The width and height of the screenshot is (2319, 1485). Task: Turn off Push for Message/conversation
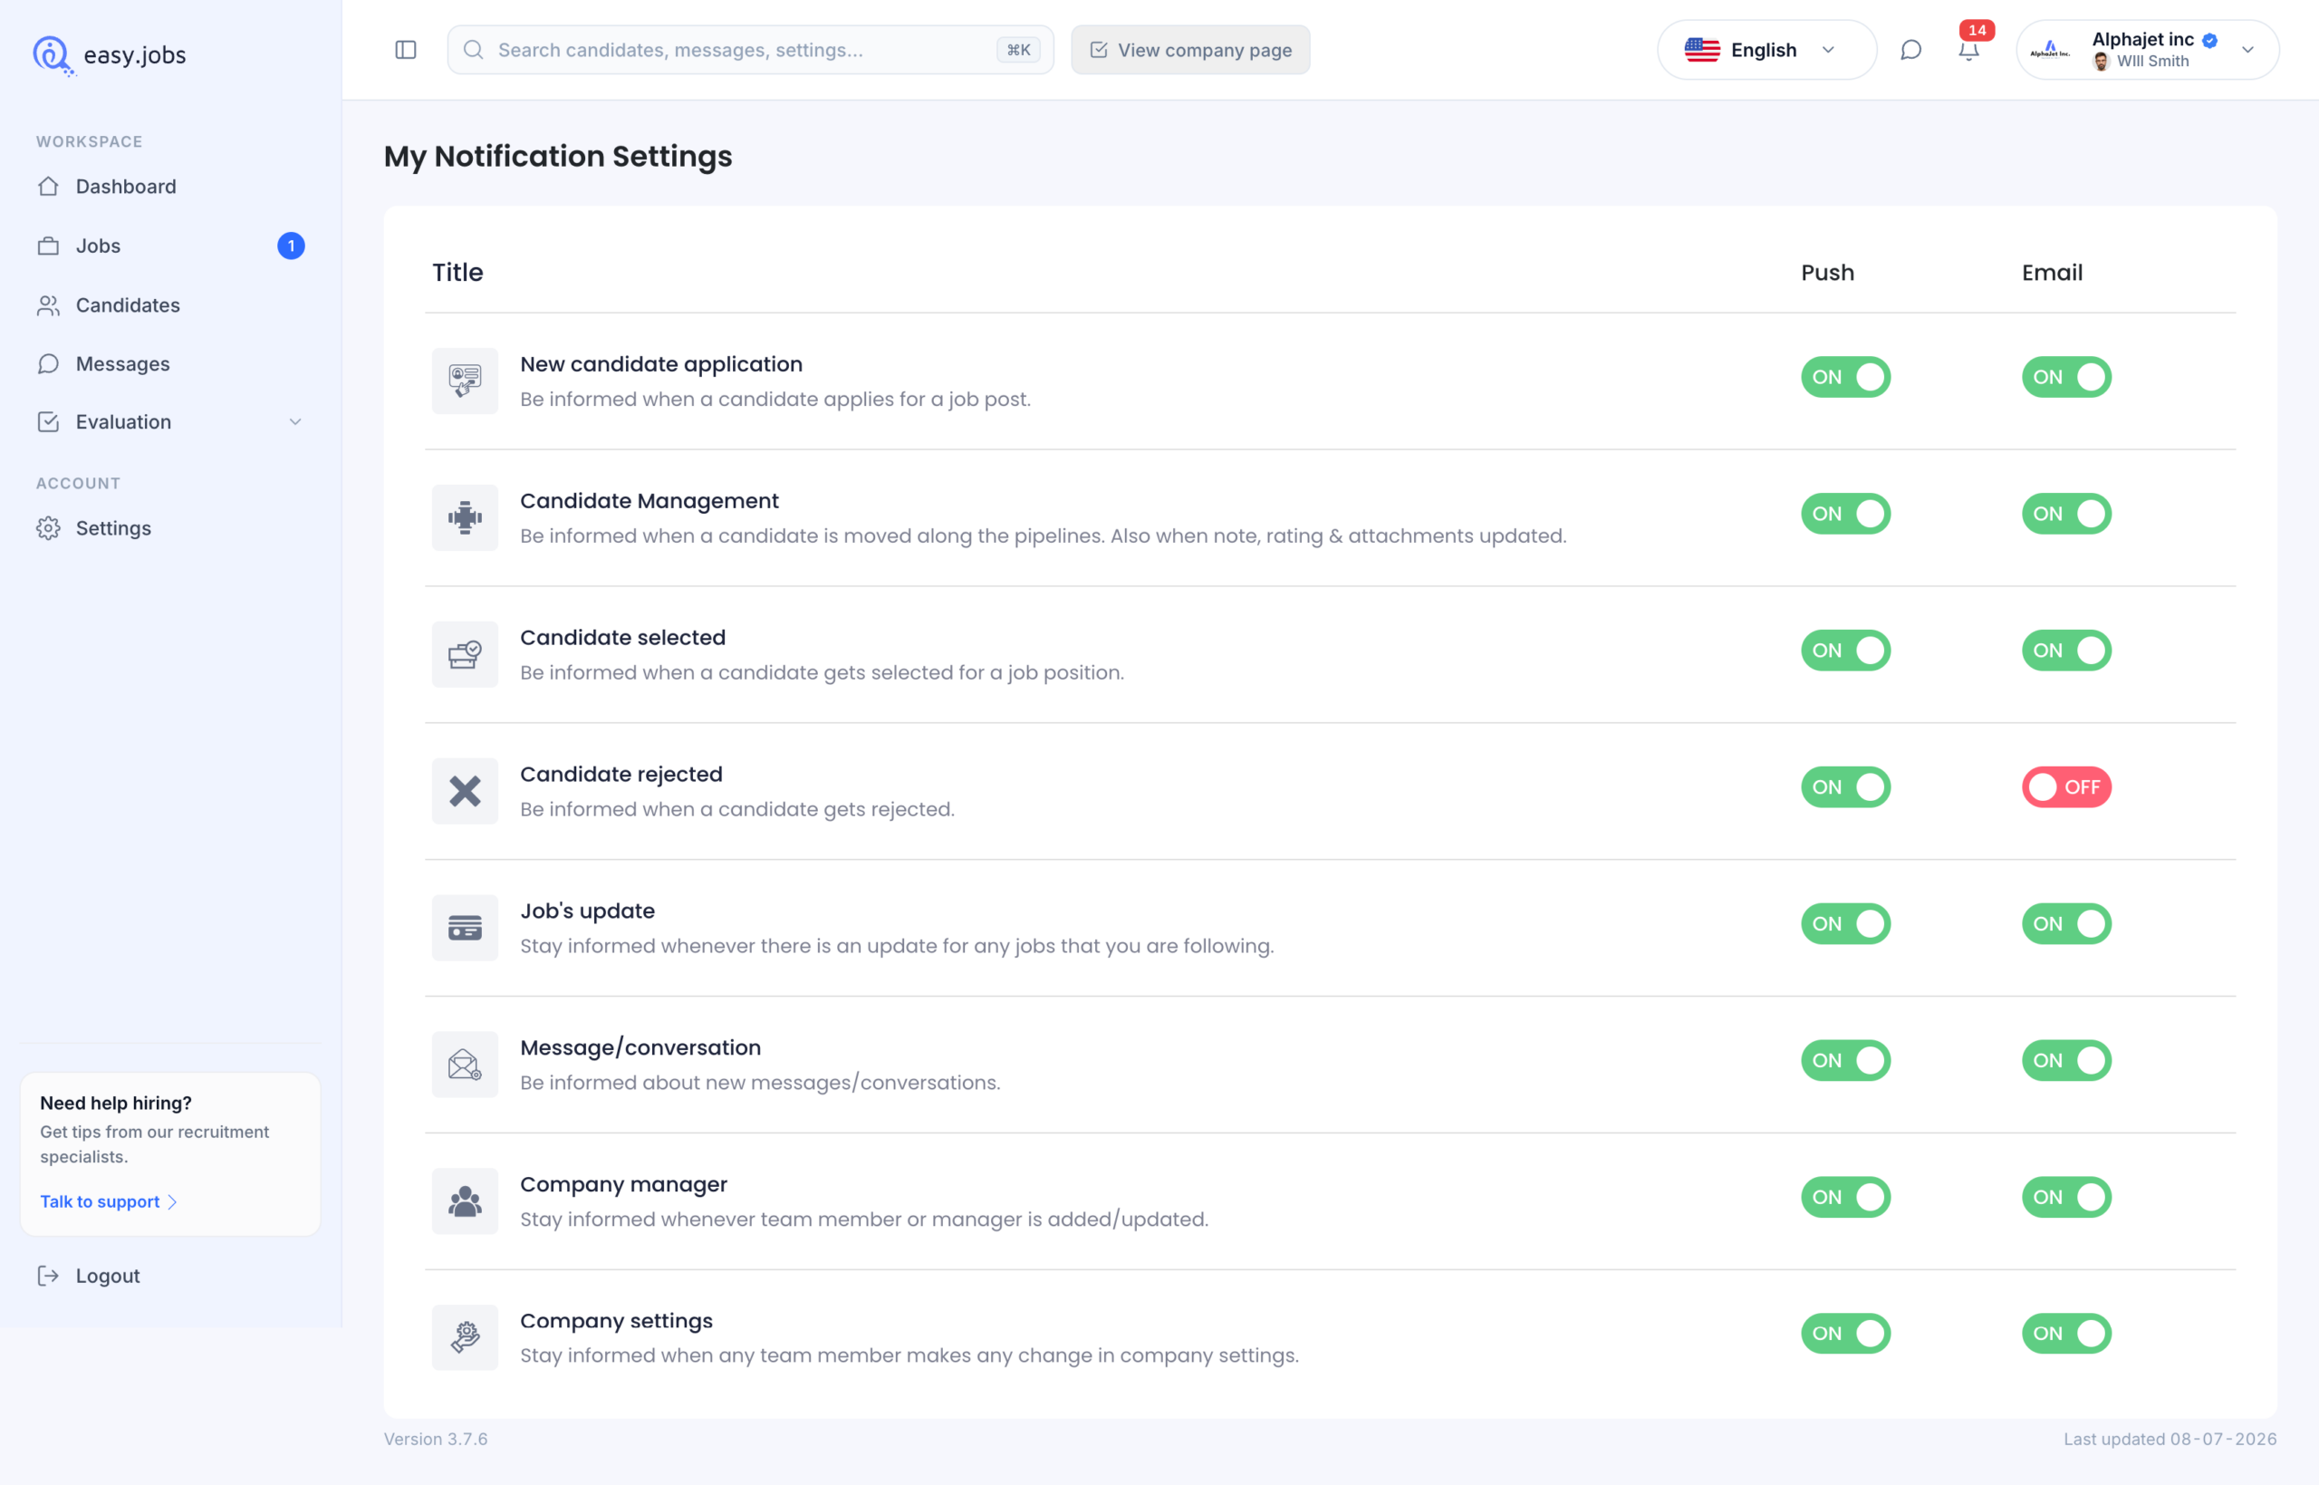pos(1846,1061)
